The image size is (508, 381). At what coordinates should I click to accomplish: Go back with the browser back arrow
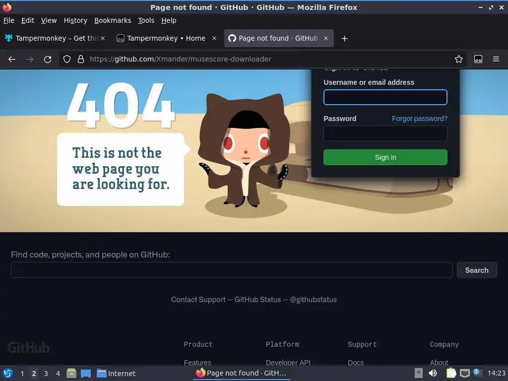12,60
